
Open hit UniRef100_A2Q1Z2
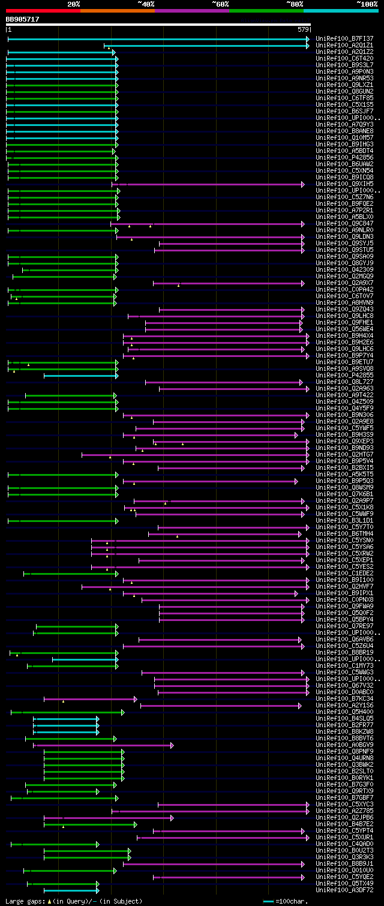[x=344, y=52]
